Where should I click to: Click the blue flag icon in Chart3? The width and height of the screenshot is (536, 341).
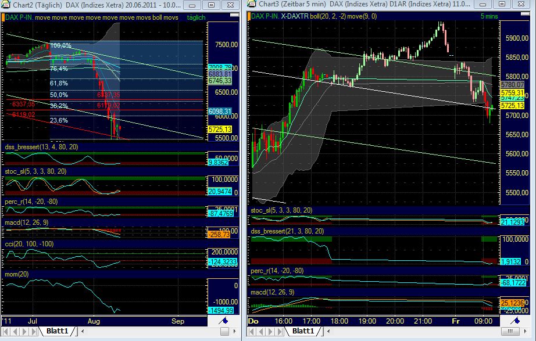click(x=516, y=321)
